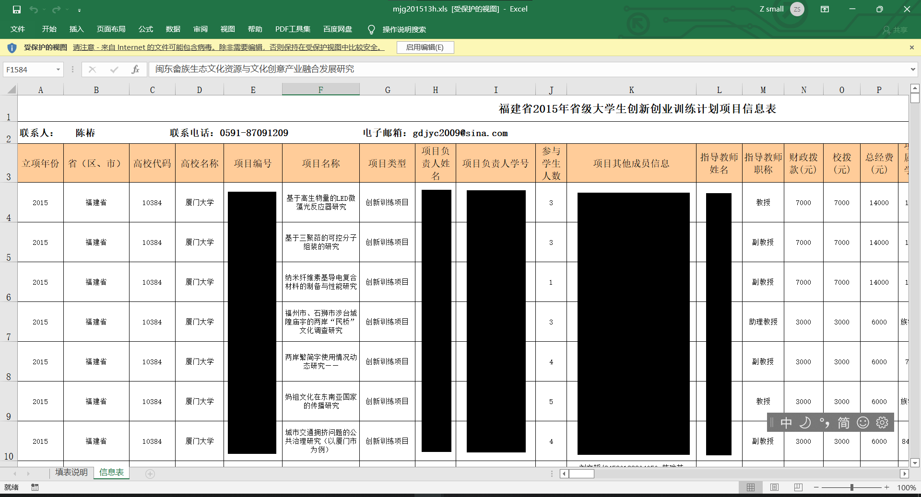Click the 操作说明搜索 search box
Image resolution: width=921 pixels, height=497 pixels.
404,30
